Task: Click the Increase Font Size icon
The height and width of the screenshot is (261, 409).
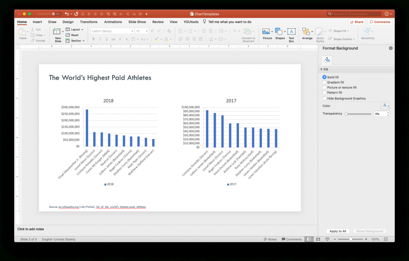Action: (153, 31)
